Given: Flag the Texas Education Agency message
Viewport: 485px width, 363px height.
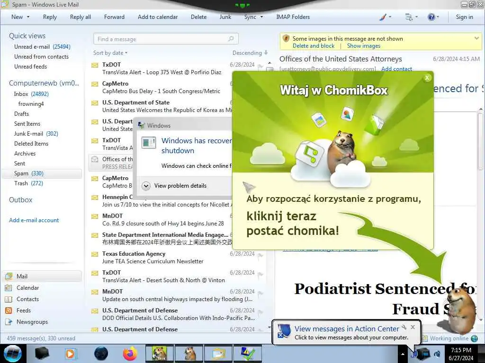Looking at the screenshot, I should coord(260,256).
